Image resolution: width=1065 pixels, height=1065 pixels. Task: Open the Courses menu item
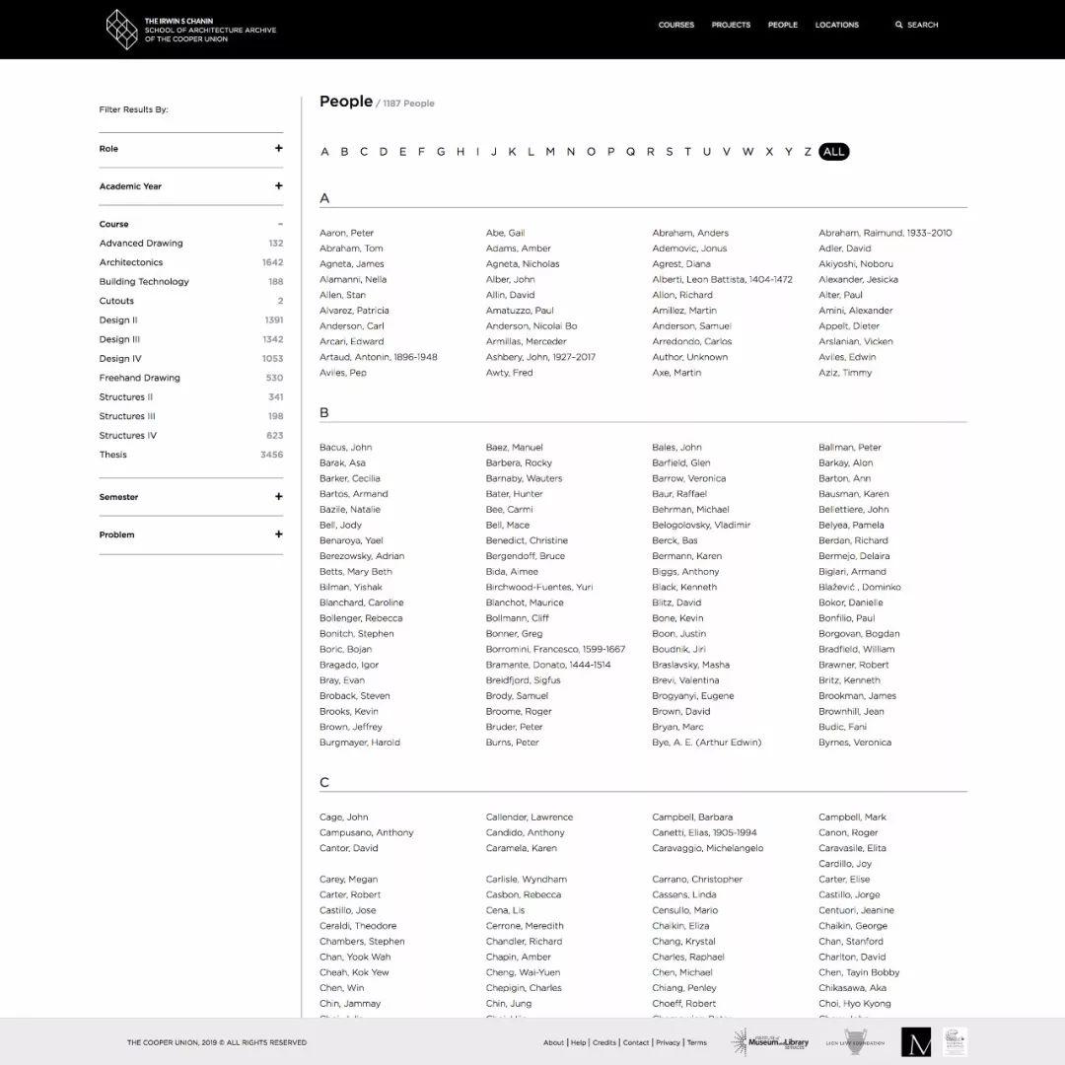coord(675,25)
